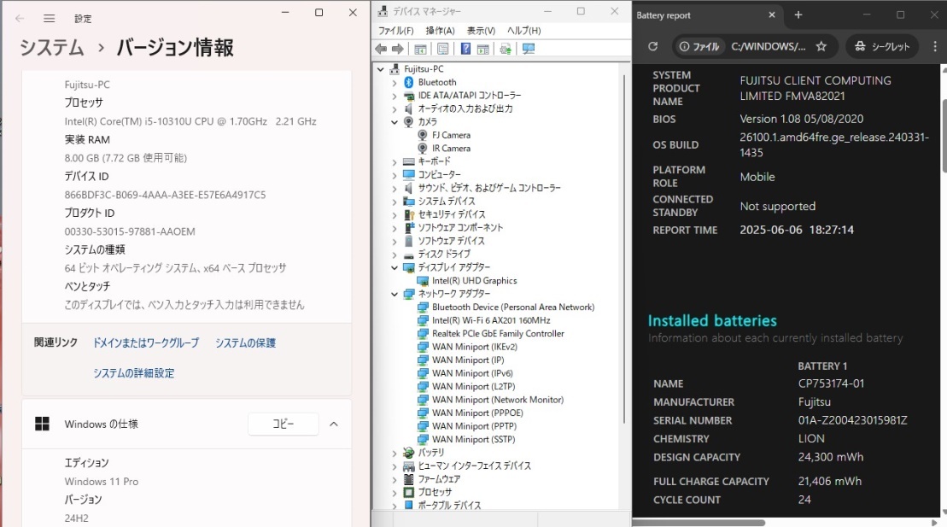Collapse the Windows の仕様 section chevron
The width and height of the screenshot is (947, 527).
click(333, 425)
